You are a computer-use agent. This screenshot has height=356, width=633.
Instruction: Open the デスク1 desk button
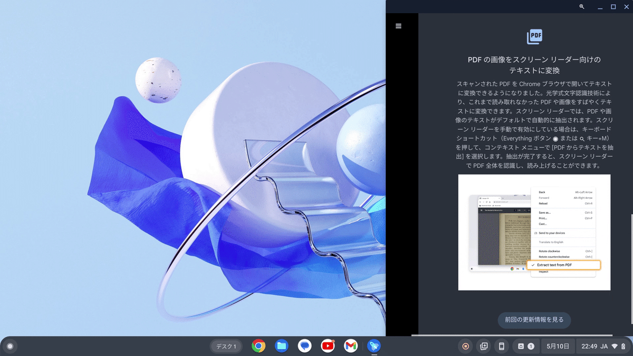(227, 347)
